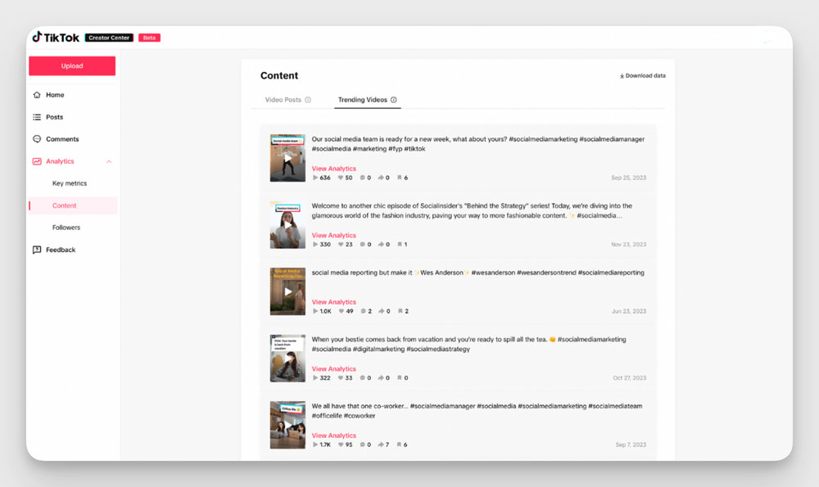The width and height of the screenshot is (819, 487).
Task: Play the first social media team video
Action: [287, 158]
